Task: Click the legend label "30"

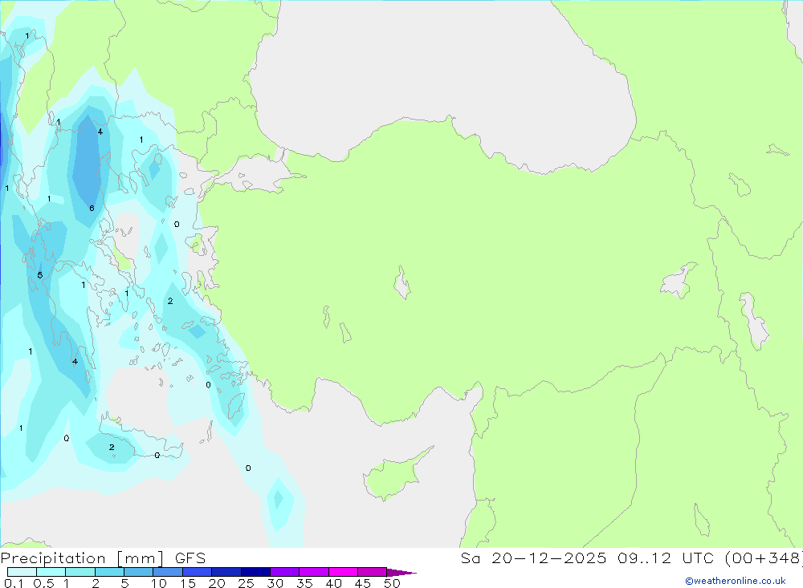Action: coord(275,583)
